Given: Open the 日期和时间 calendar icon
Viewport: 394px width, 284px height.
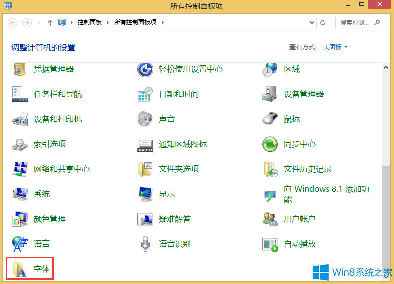Looking at the screenshot, I should point(145,94).
